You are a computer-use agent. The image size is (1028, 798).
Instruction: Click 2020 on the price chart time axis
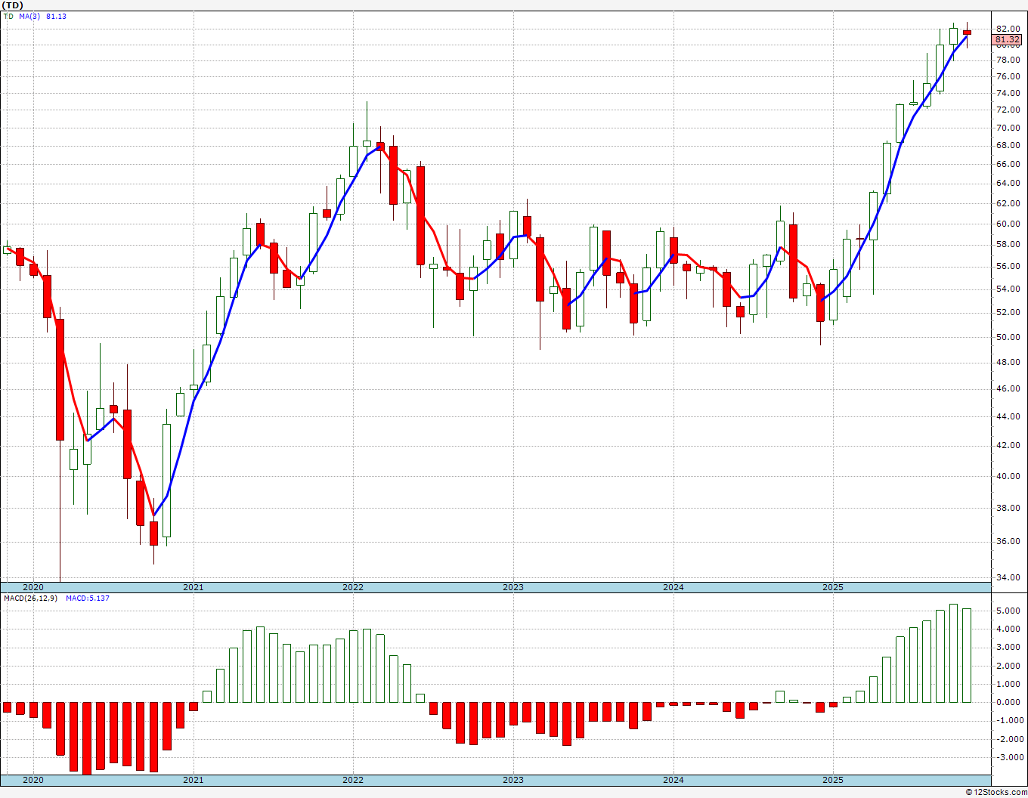[33, 587]
